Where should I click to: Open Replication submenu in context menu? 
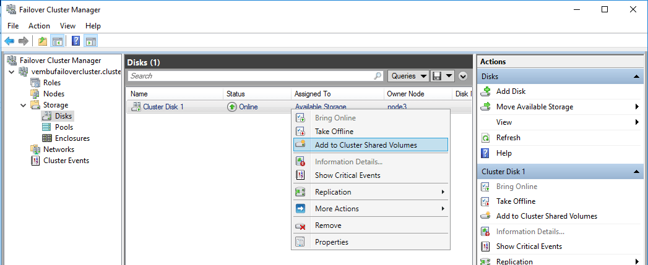coord(371,192)
